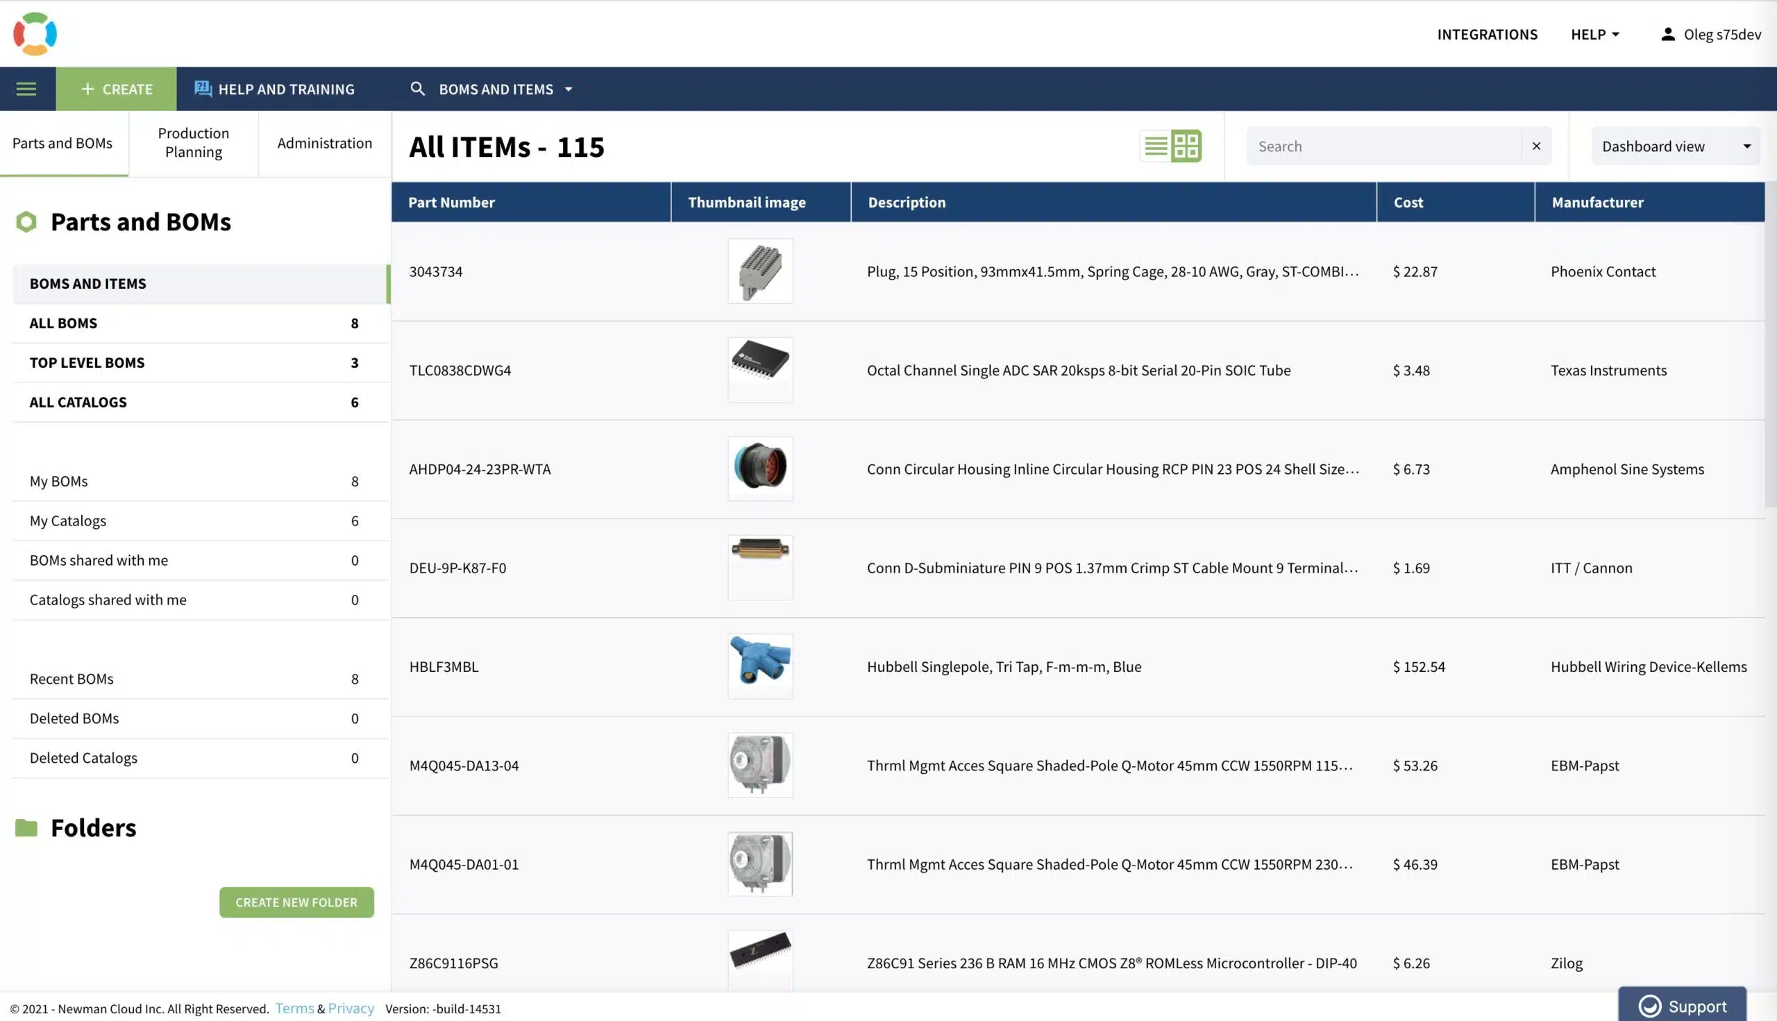
Task: Open thumbnail for M4Q045-DA13-04 motor
Action: point(760,765)
